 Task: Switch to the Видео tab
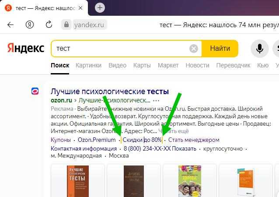(118, 65)
